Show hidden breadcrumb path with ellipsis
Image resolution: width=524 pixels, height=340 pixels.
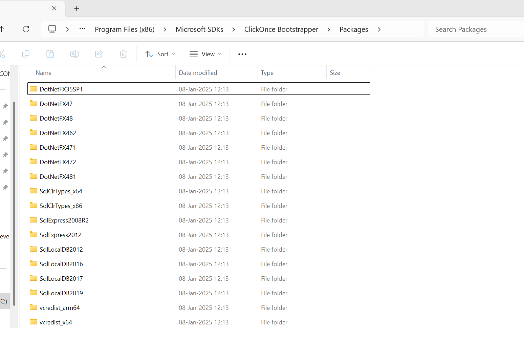pyautogui.click(x=82, y=29)
